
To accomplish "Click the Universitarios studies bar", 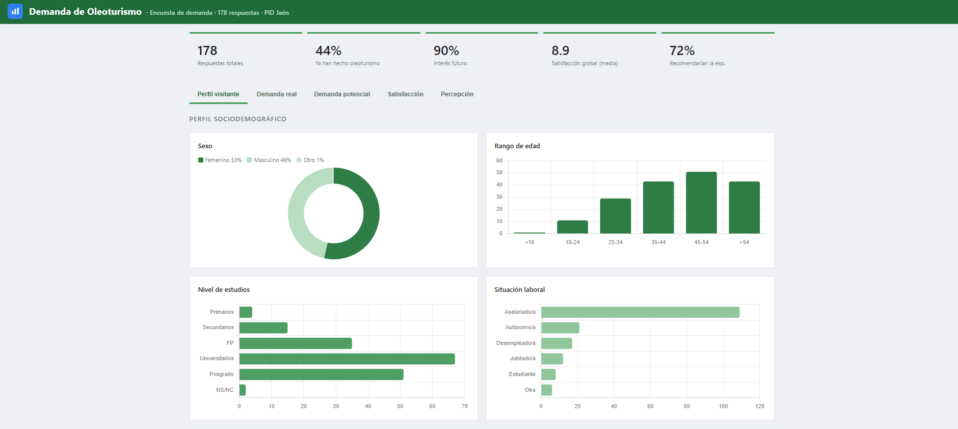I will (347, 359).
